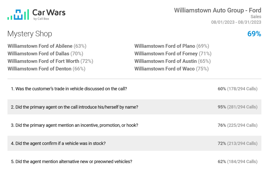Open Williamstown Ford of Austin
The image size is (269, 171).
tap(173, 61)
